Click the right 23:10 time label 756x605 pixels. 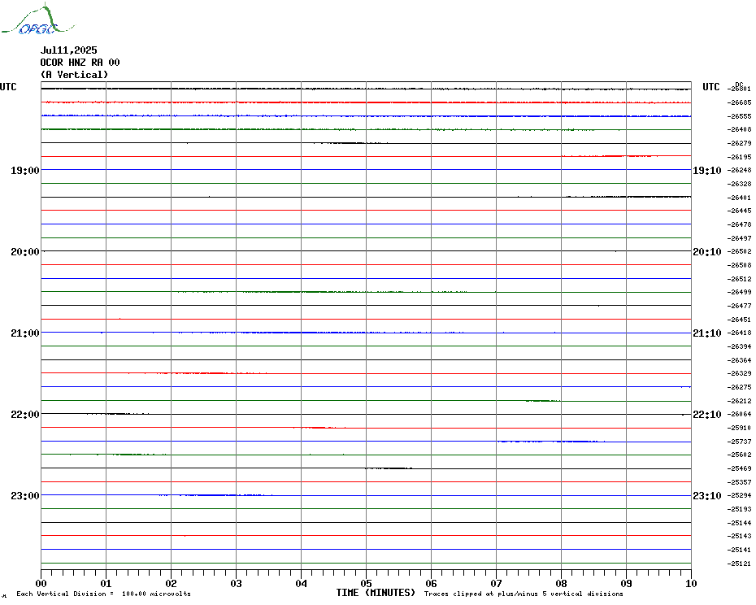coord(707,495)
